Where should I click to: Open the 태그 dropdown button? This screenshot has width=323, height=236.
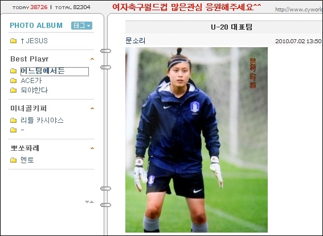[x=81, y=26]
